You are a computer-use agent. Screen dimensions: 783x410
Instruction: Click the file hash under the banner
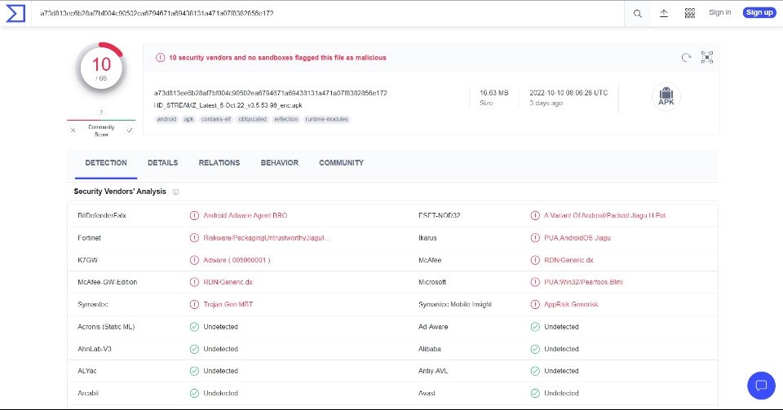pos(271,93)
